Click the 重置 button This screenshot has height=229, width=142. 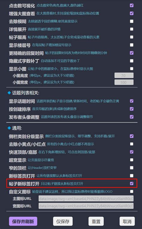click(x=96, y=222)
